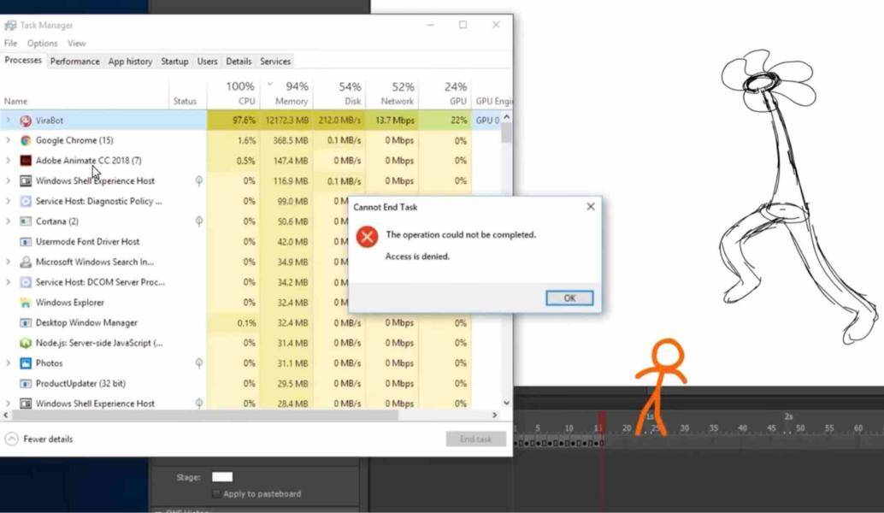Click the ProductUpdater (32 bit) icon
The width and height of the screenshot is (884, 513).
click(26, 384)
